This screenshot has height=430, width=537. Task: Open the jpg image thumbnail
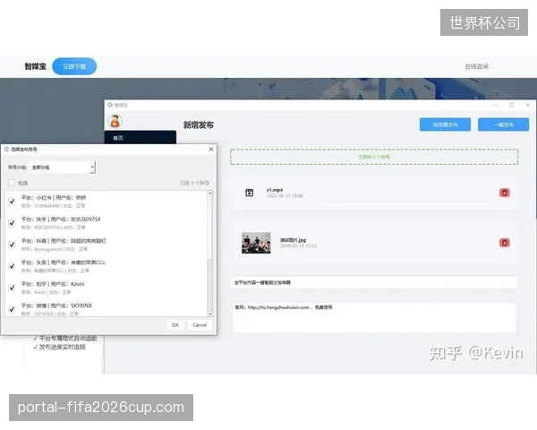(x=256, y=243)
